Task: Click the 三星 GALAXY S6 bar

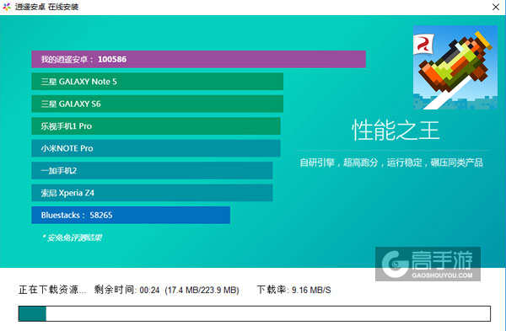Action: pyautogui.click(x=157, y=104)
